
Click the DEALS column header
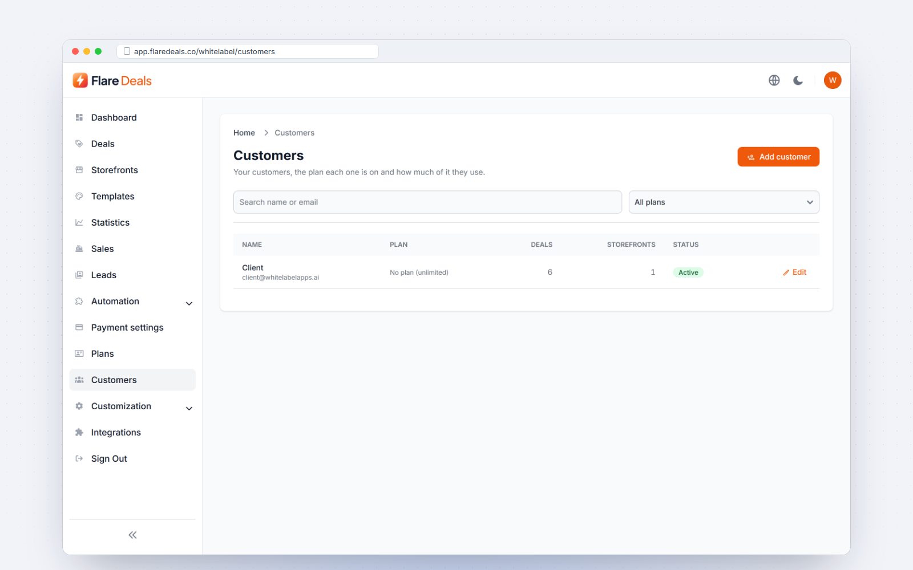[542, 245]
